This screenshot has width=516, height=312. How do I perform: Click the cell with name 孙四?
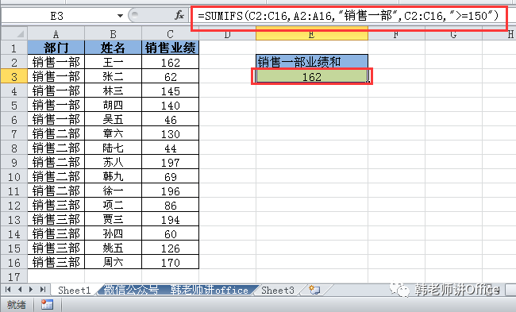113,233
